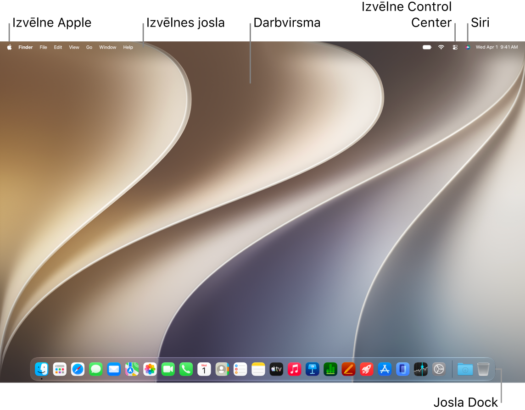Open the View menu
Image resolution: width=525 pixels, height=410 pixels.
click(x=74, y=47)
